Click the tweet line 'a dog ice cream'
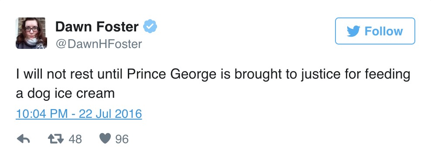Screen dimensions: 431x158 (x=65, y=94)
